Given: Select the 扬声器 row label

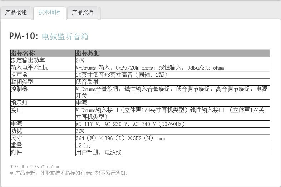Looking at the screenshot, I should [19, 75].
